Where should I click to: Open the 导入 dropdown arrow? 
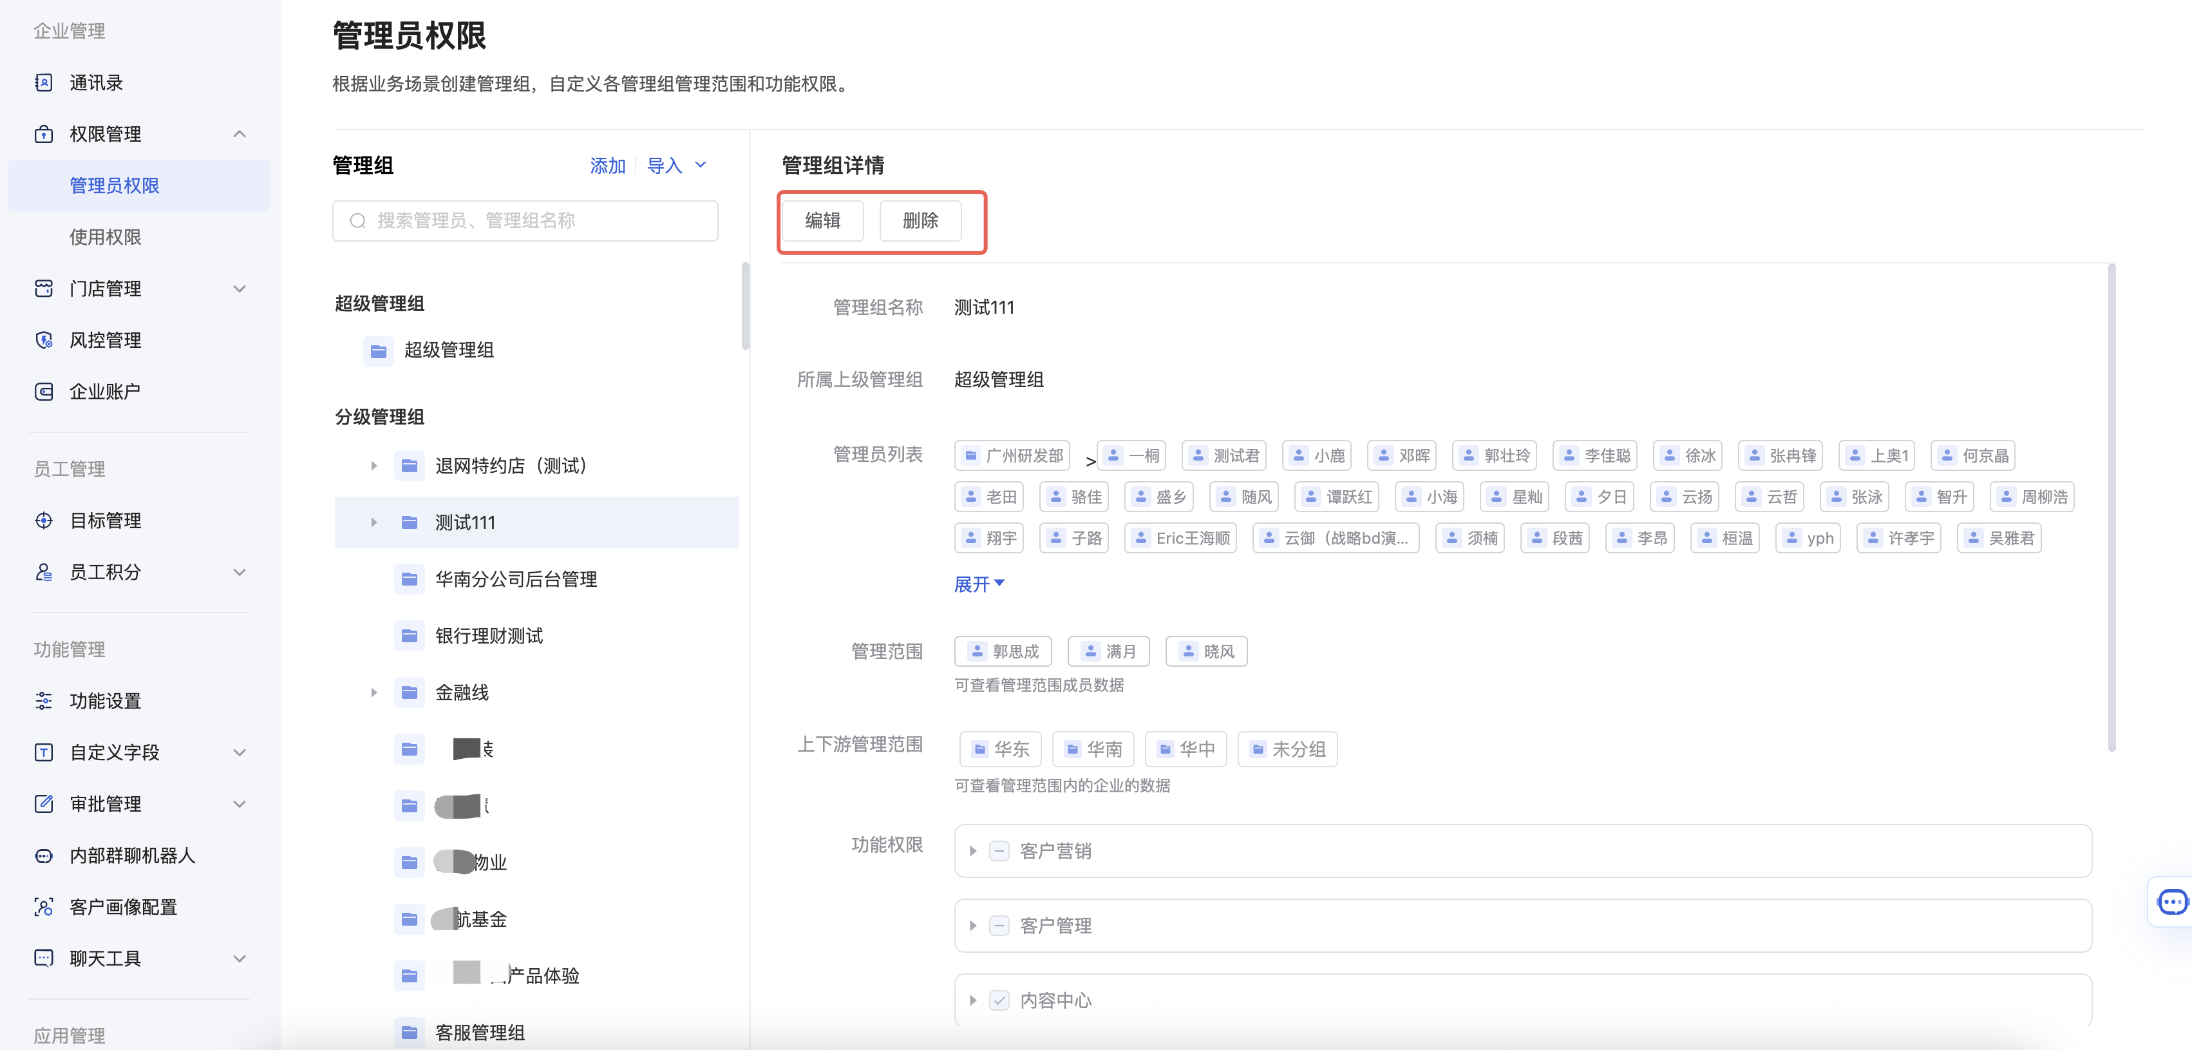pyautogui.click(x=701, y=165)
